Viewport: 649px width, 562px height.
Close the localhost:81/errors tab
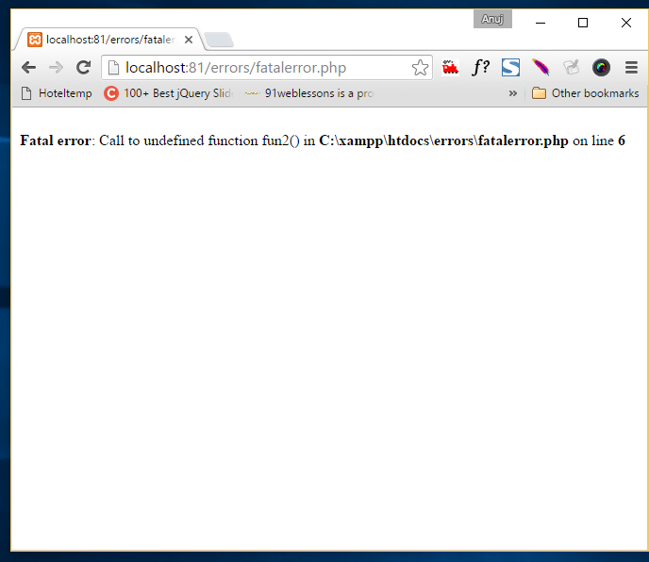pos(189,40)
